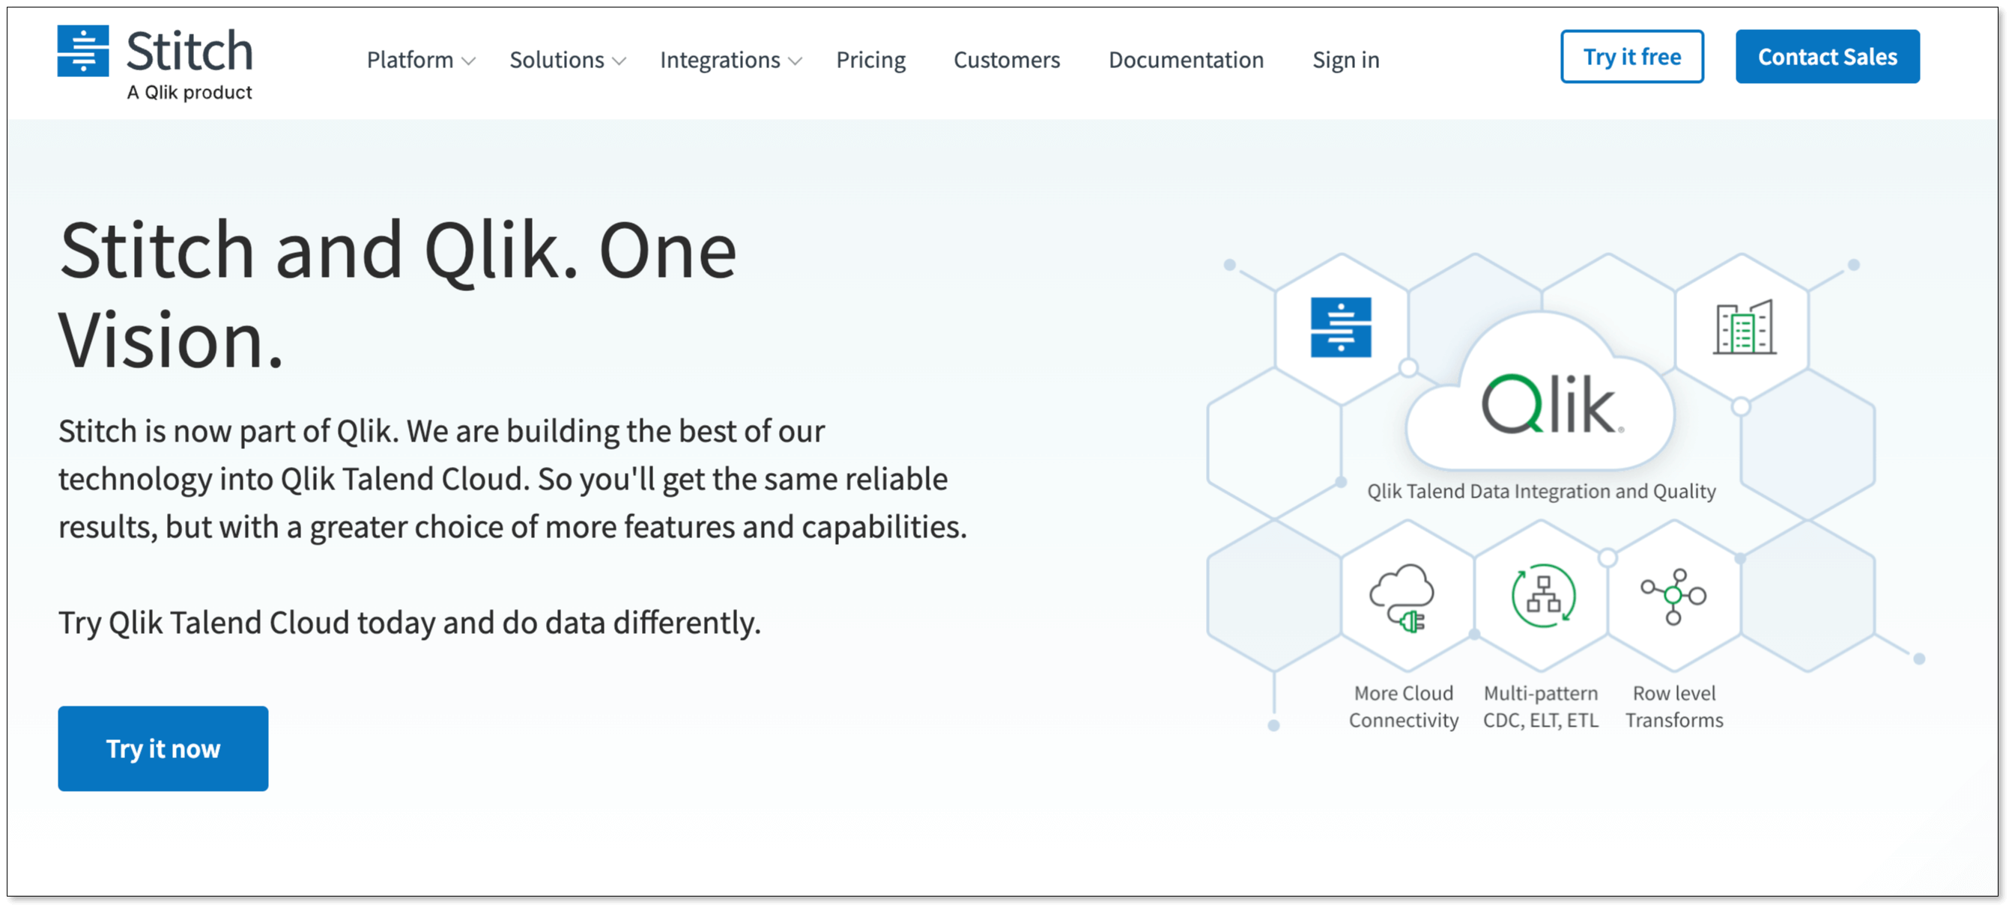Screen dimensions: 2009x907
Task: Click the green building icon in hexagon
Action: click(1744, 328)
